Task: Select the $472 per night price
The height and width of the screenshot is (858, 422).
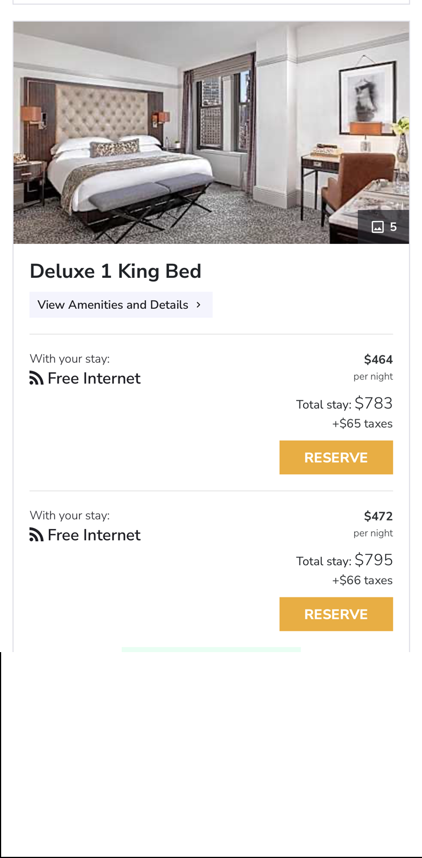Action: pyautogui.click(x=378, y=516)
